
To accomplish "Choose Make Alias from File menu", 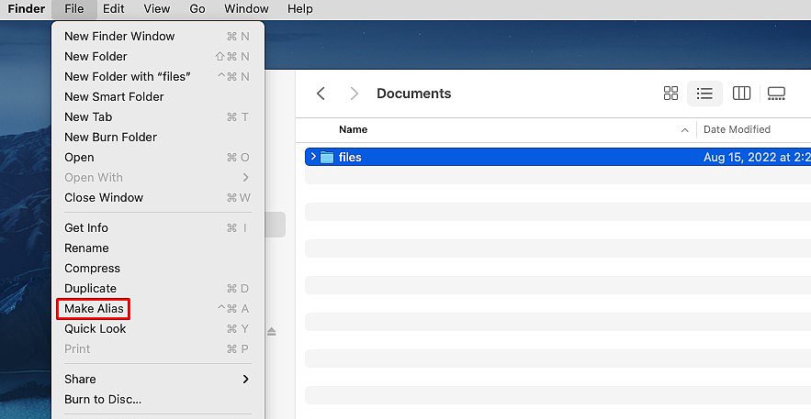I will (x=94, y=309).
